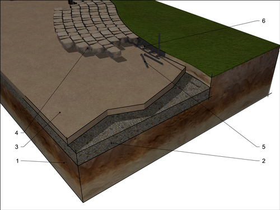Click the callout number 3 label

pyautogui.click(x=17, y=147)
